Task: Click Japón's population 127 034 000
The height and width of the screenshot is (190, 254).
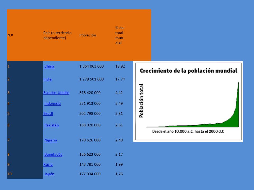Action: click(x=90, y=174)
